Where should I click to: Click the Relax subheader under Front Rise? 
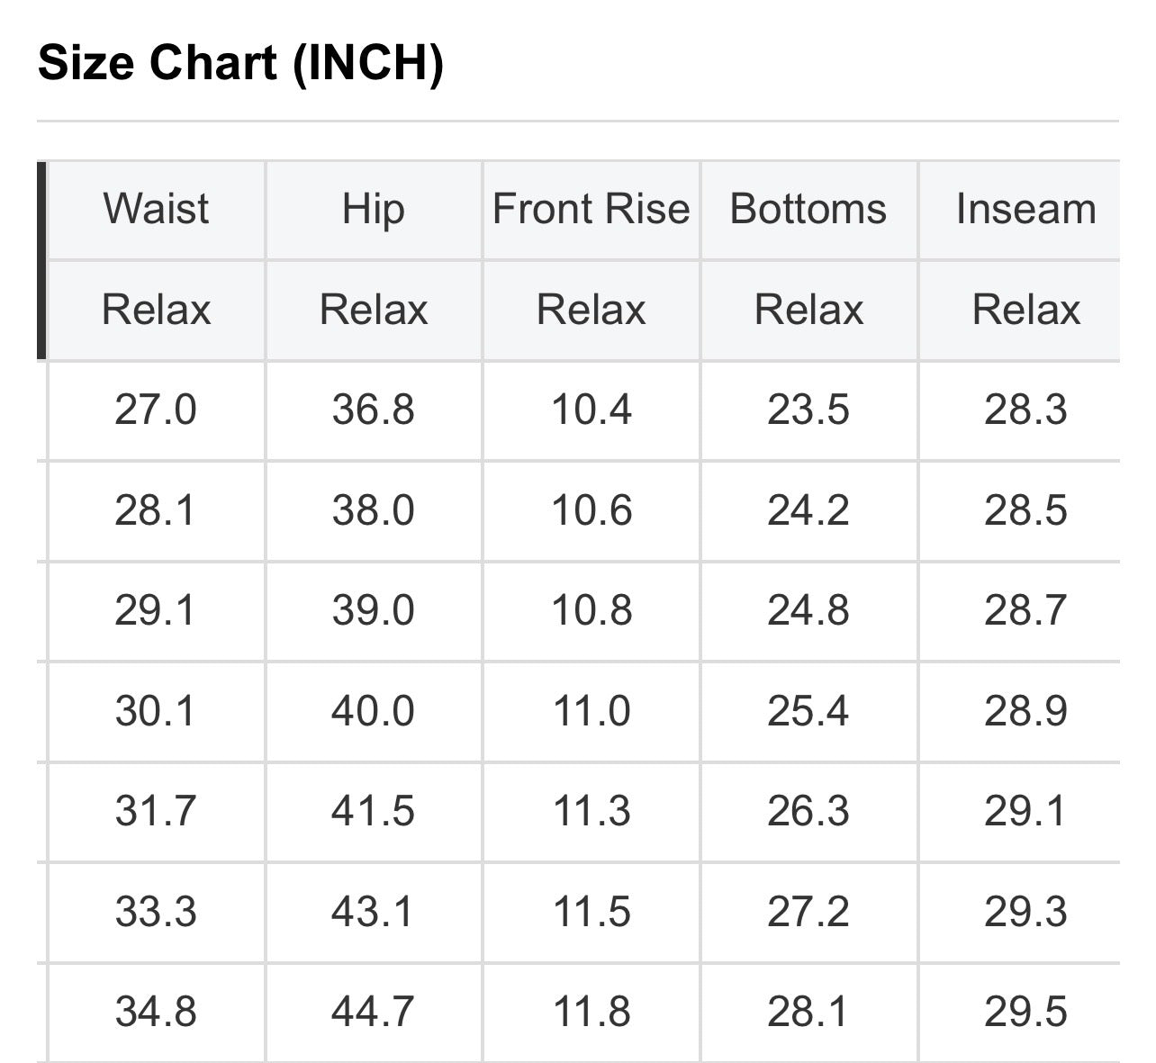pos(592,310)
